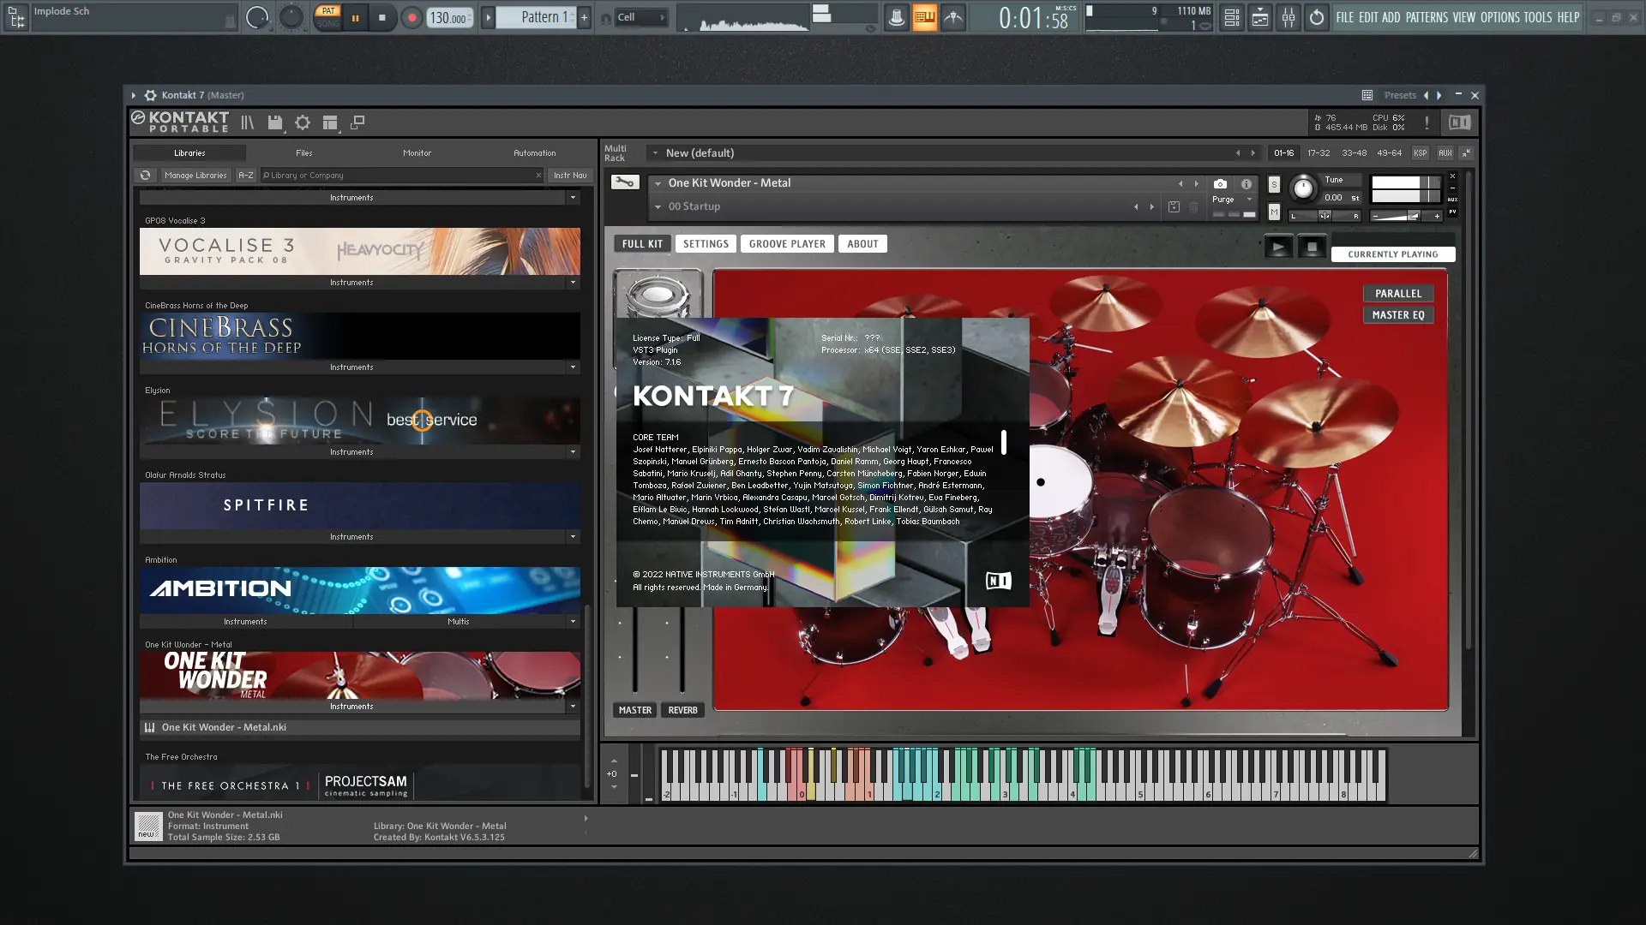
Task: Click the floppy disk save icon
Action: (274, 122)
